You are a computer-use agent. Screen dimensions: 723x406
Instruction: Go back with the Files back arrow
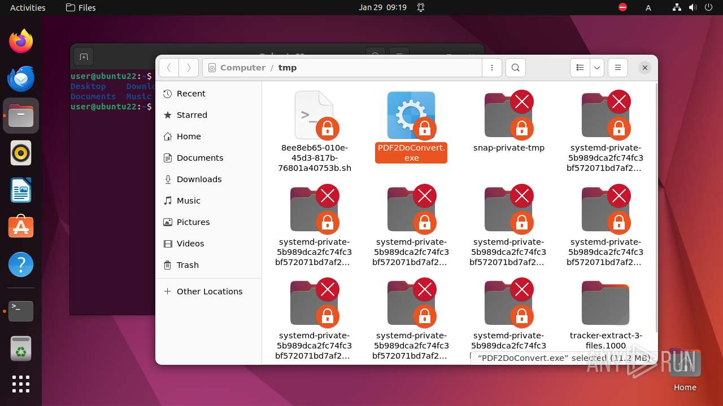(168, 68)
